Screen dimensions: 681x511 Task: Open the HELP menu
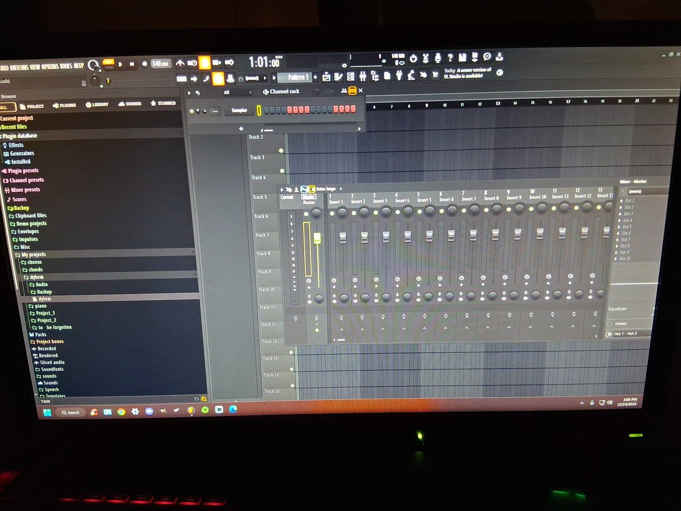79,65
